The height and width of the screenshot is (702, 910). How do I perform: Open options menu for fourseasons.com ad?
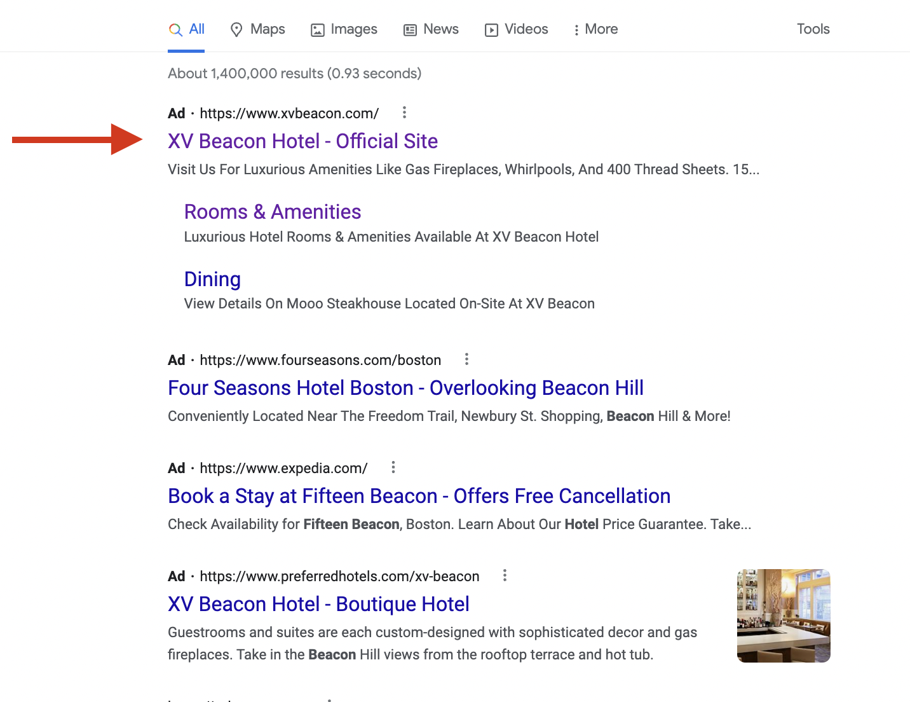466,359
